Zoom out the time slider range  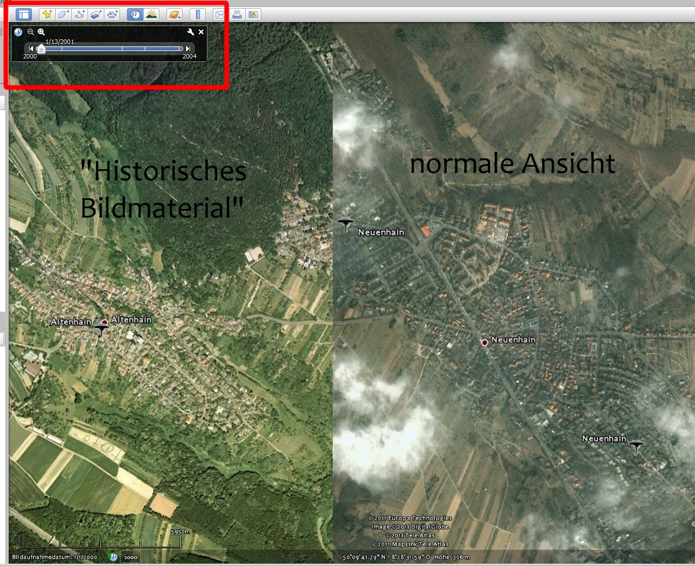click(31, 32)
